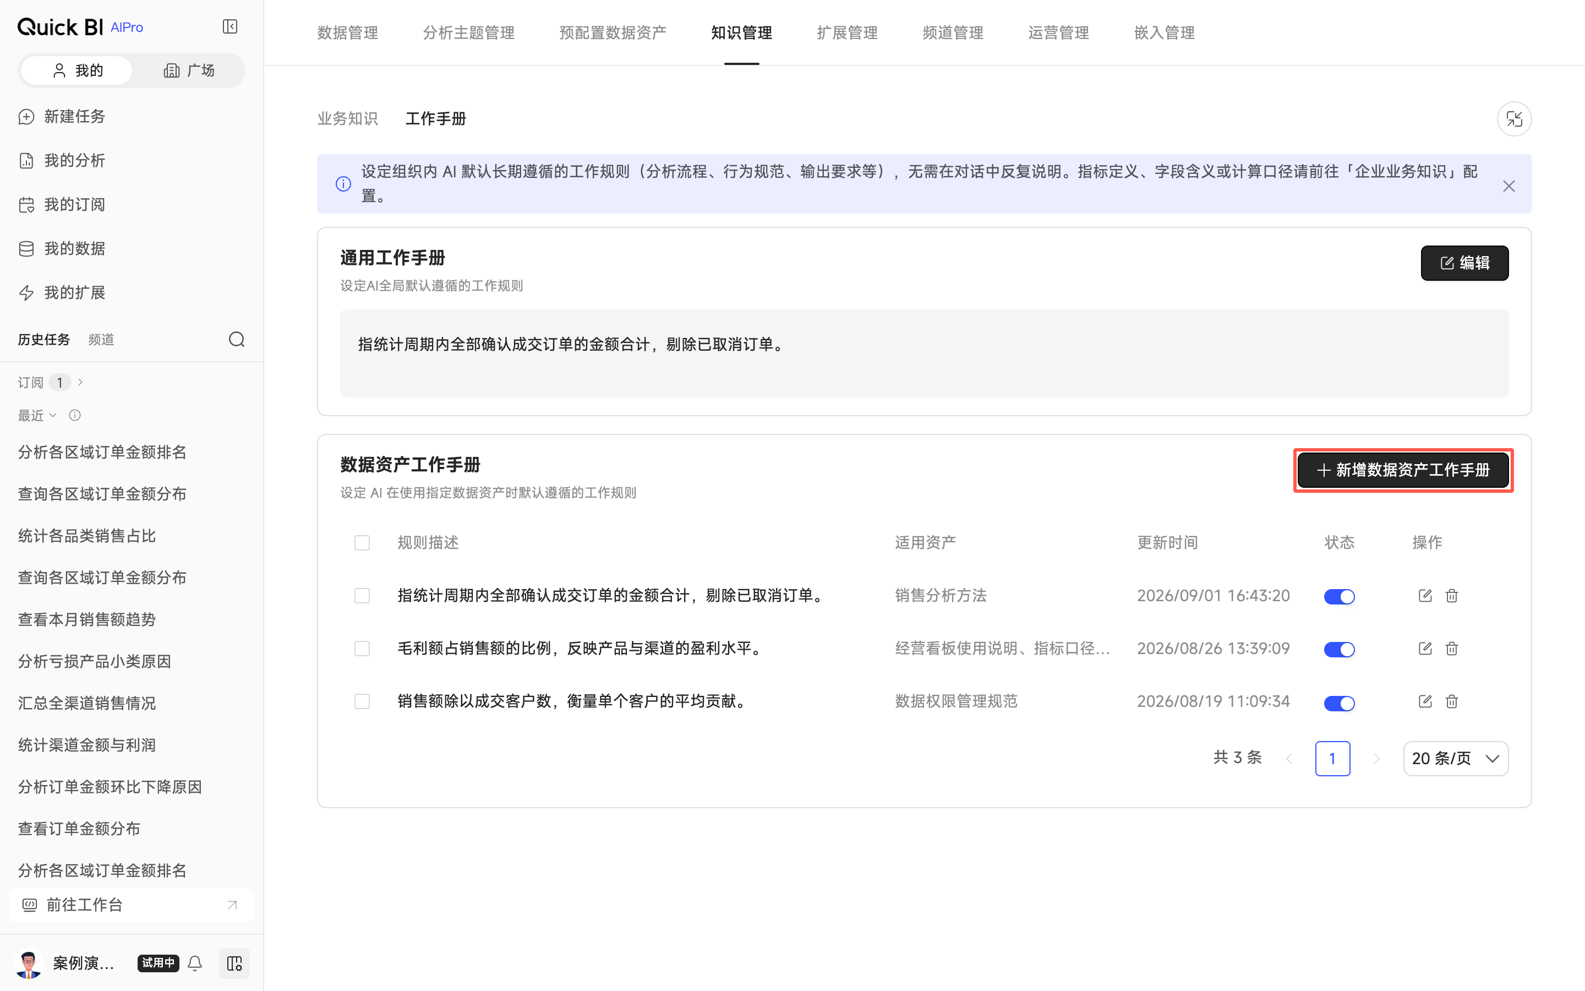This screenshot has height=991, width=1585.
Task: Go to next page arrow
Action: (x=1376, y=758)
